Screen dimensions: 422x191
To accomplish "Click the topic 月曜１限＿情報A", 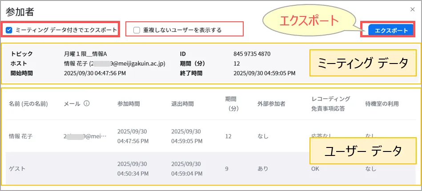I will [85, 54].
